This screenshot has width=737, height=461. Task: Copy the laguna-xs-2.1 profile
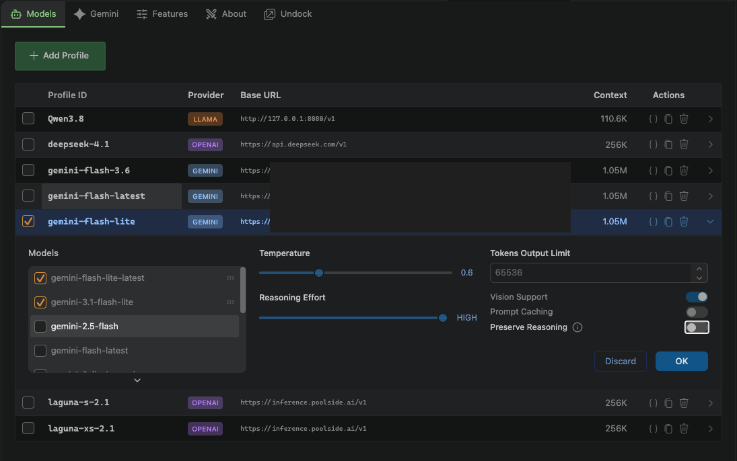point(668,429)
